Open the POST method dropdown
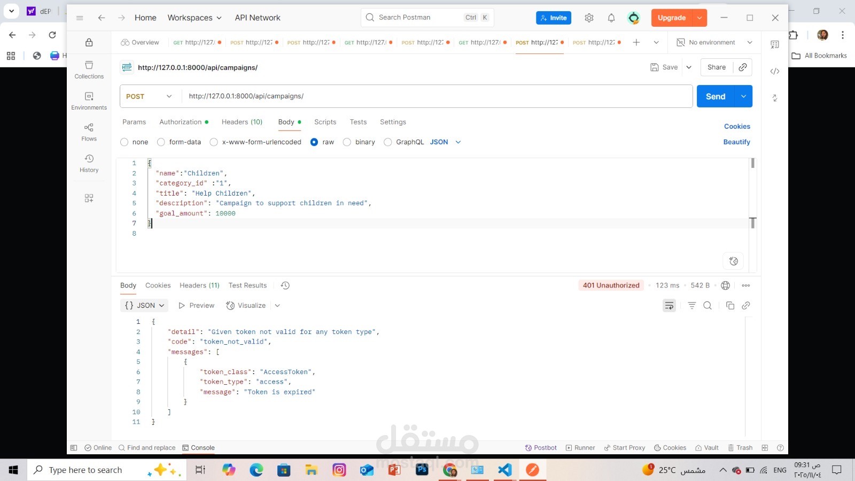The height and width of the screenshot is (481, 855). (x=150, y=96)
